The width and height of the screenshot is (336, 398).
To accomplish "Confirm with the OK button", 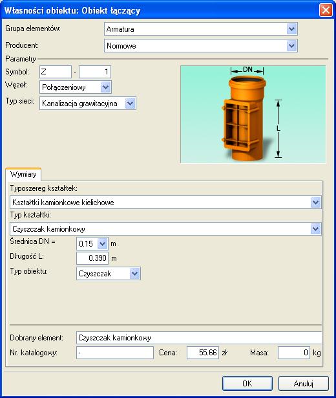I will [247, 383].
